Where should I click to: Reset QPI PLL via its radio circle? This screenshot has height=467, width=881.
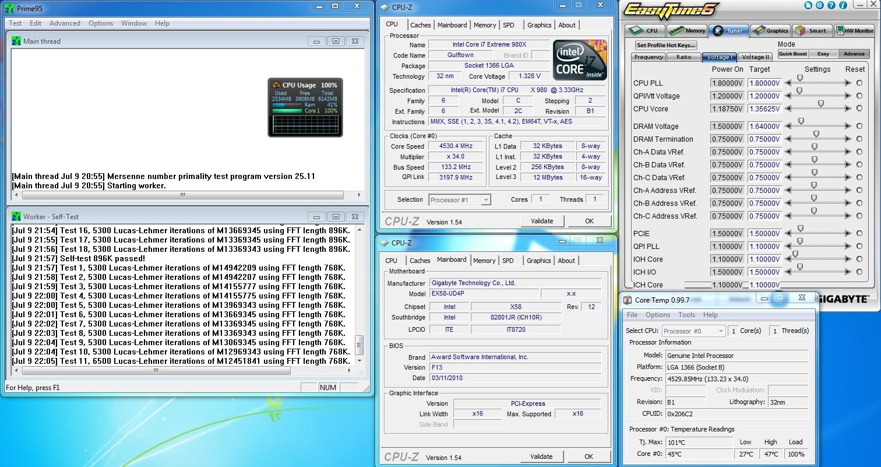(859, 246)
